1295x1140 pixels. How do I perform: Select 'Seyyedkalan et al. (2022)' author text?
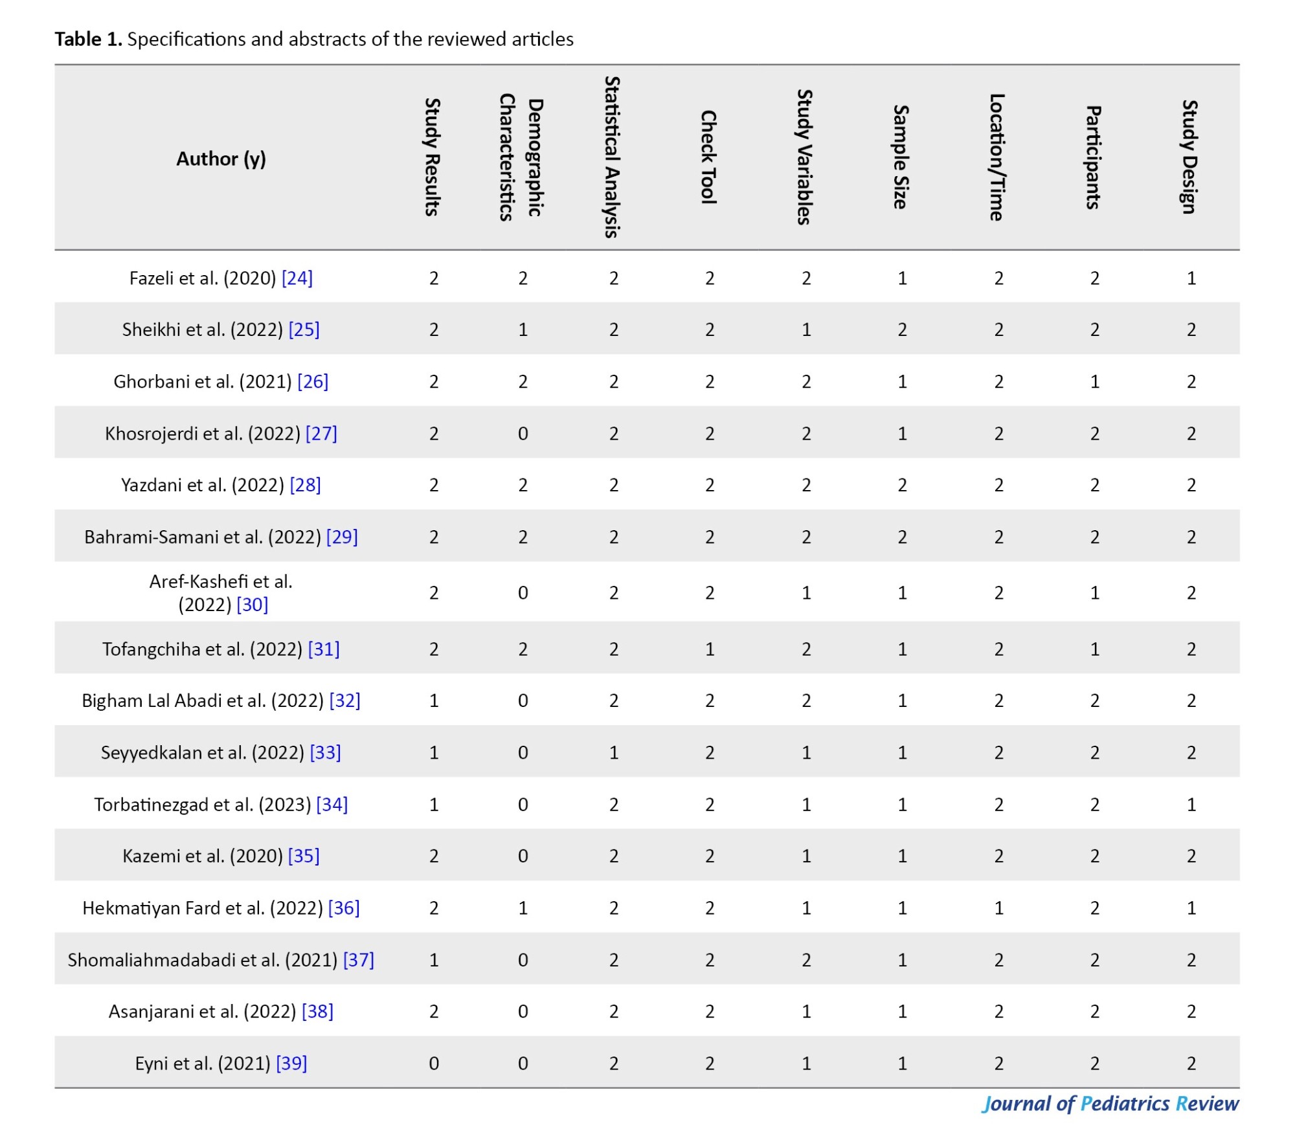click(x=203, y=752)
